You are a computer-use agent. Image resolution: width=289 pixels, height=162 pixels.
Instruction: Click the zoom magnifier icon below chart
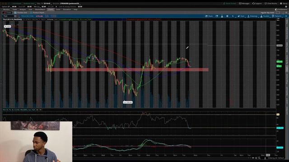click(259, 158)
